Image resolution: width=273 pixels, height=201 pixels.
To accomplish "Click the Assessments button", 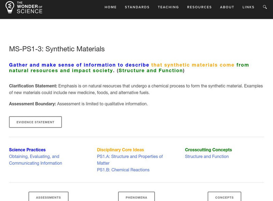I will click(48, 197).
